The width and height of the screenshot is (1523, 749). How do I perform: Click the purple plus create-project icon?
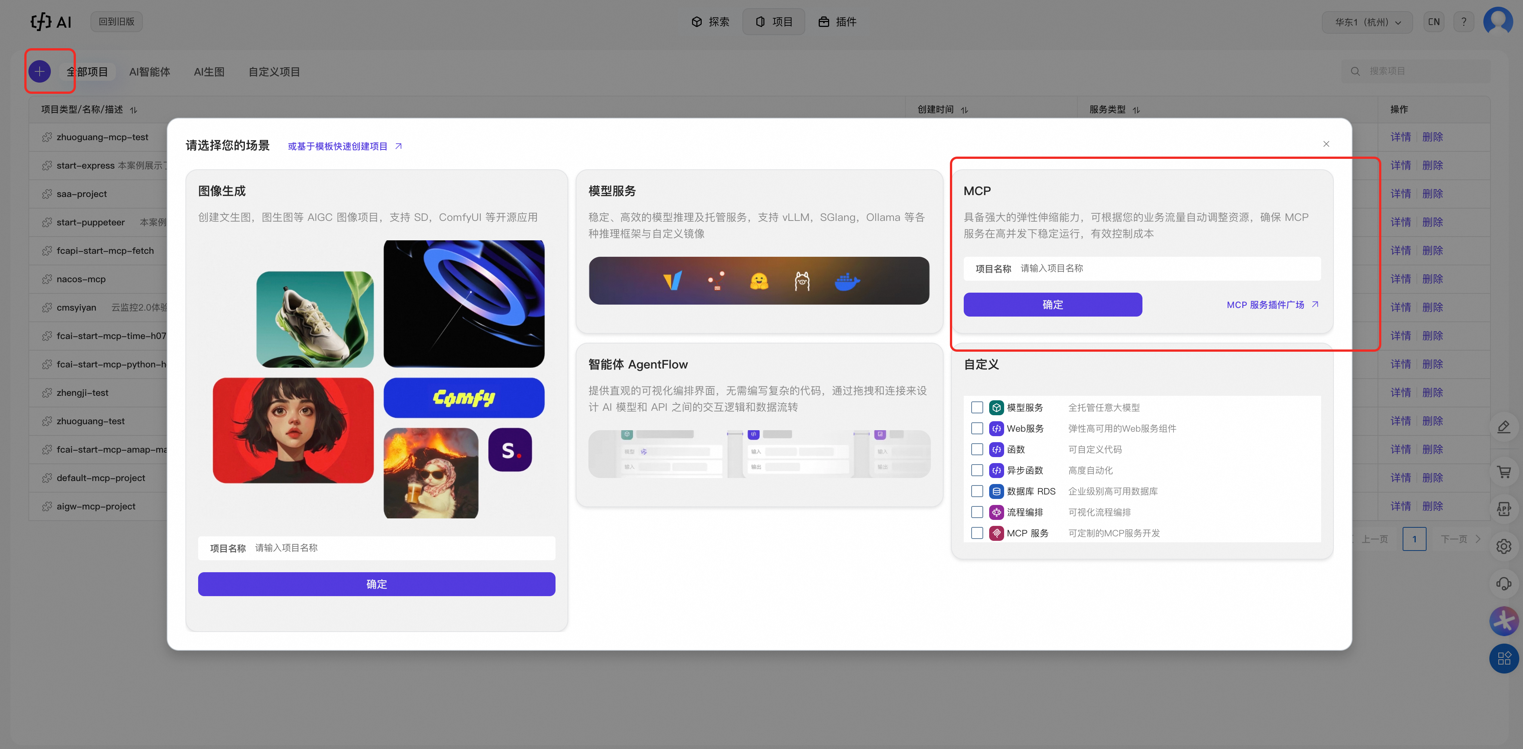click(x=40, y=71)
